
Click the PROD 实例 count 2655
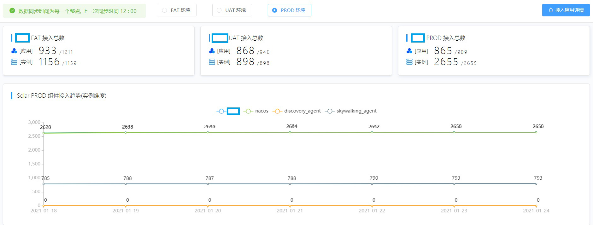pos(446,62)
